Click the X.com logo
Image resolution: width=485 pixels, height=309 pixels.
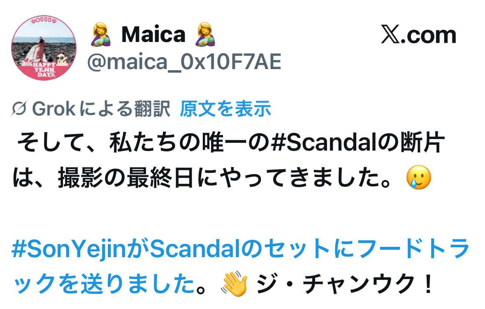pos(418,35)
